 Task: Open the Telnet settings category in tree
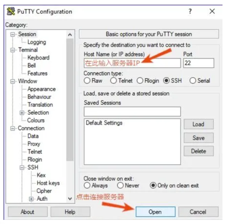(35, 152)
